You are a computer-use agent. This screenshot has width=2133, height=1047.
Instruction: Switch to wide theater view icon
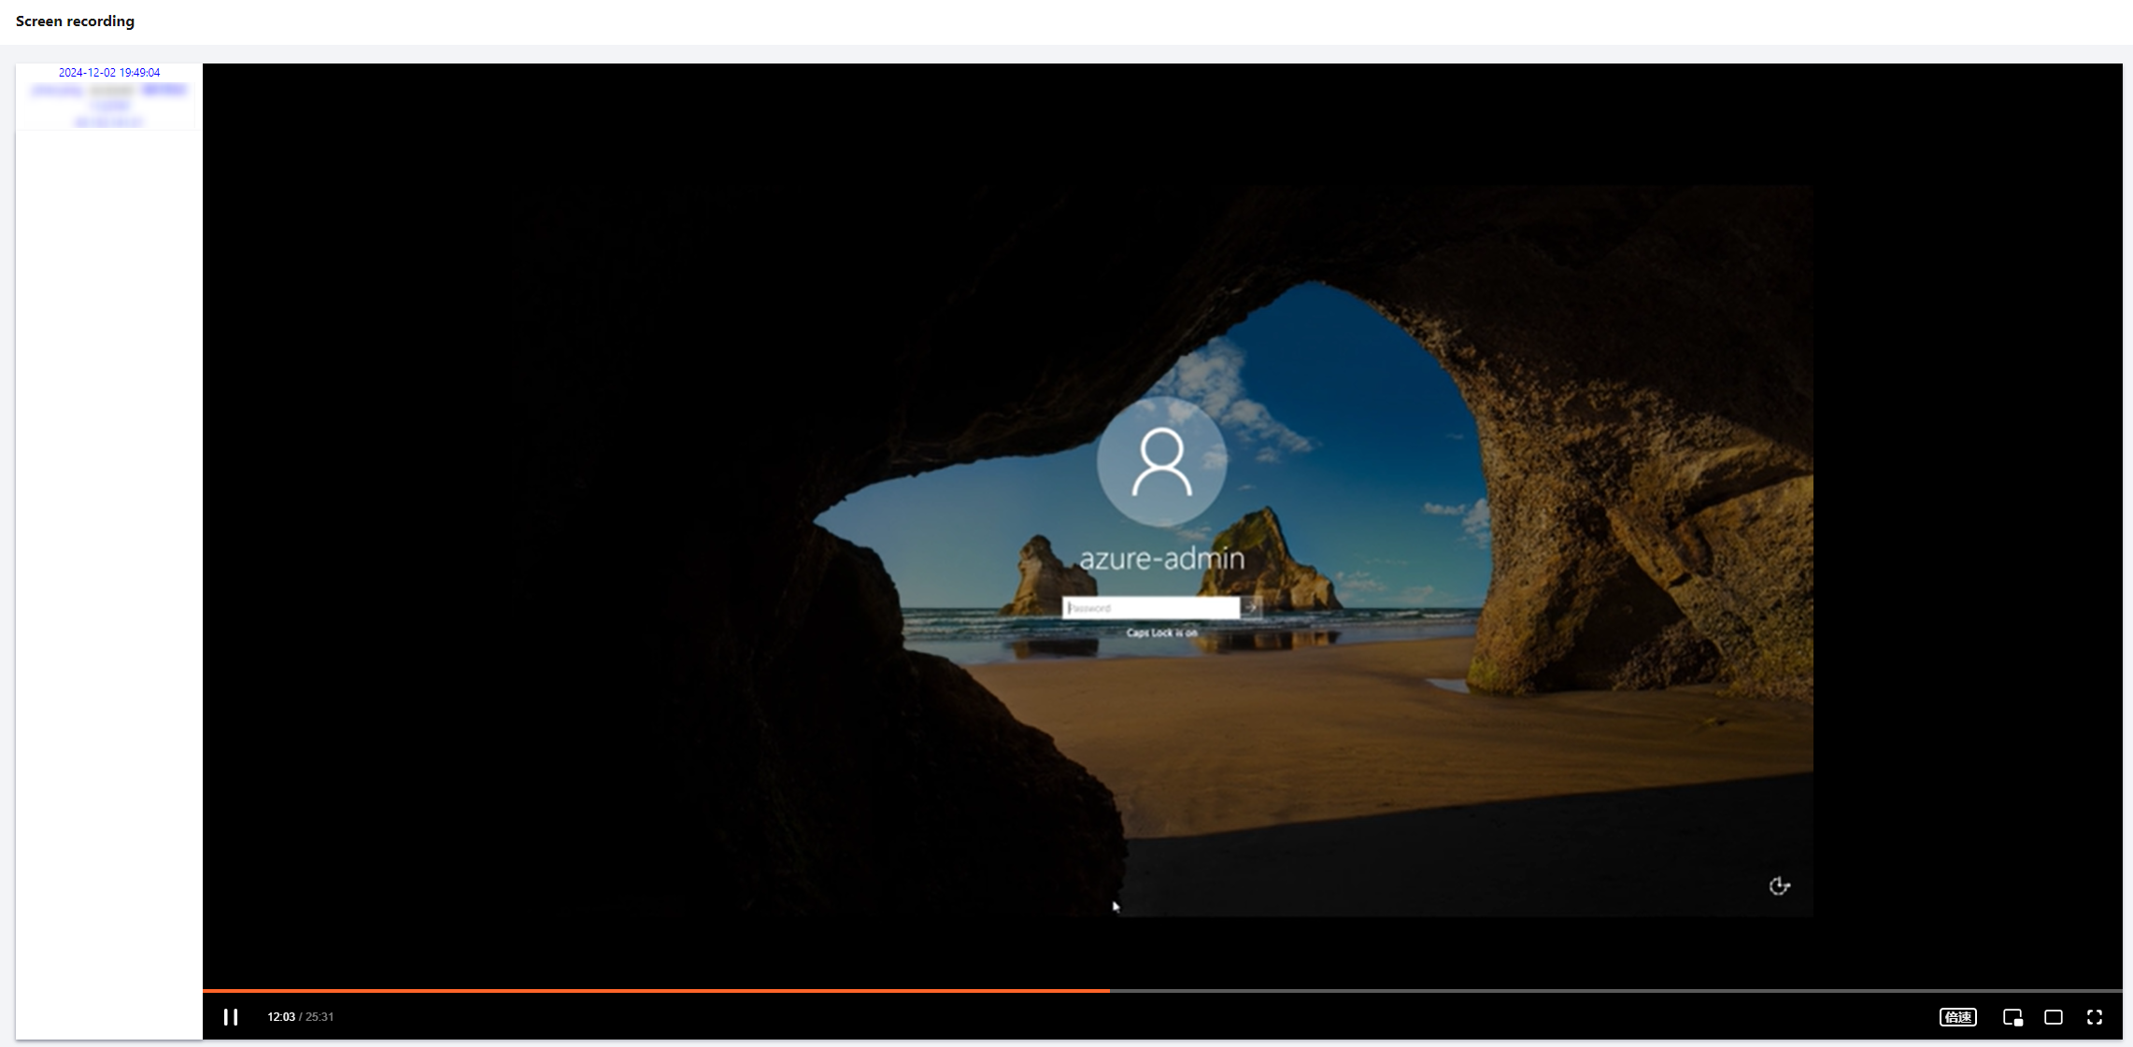coord(2053,1017)
